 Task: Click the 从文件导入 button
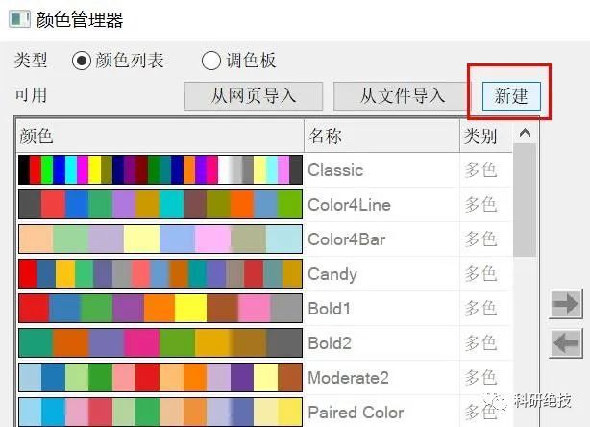403,96
